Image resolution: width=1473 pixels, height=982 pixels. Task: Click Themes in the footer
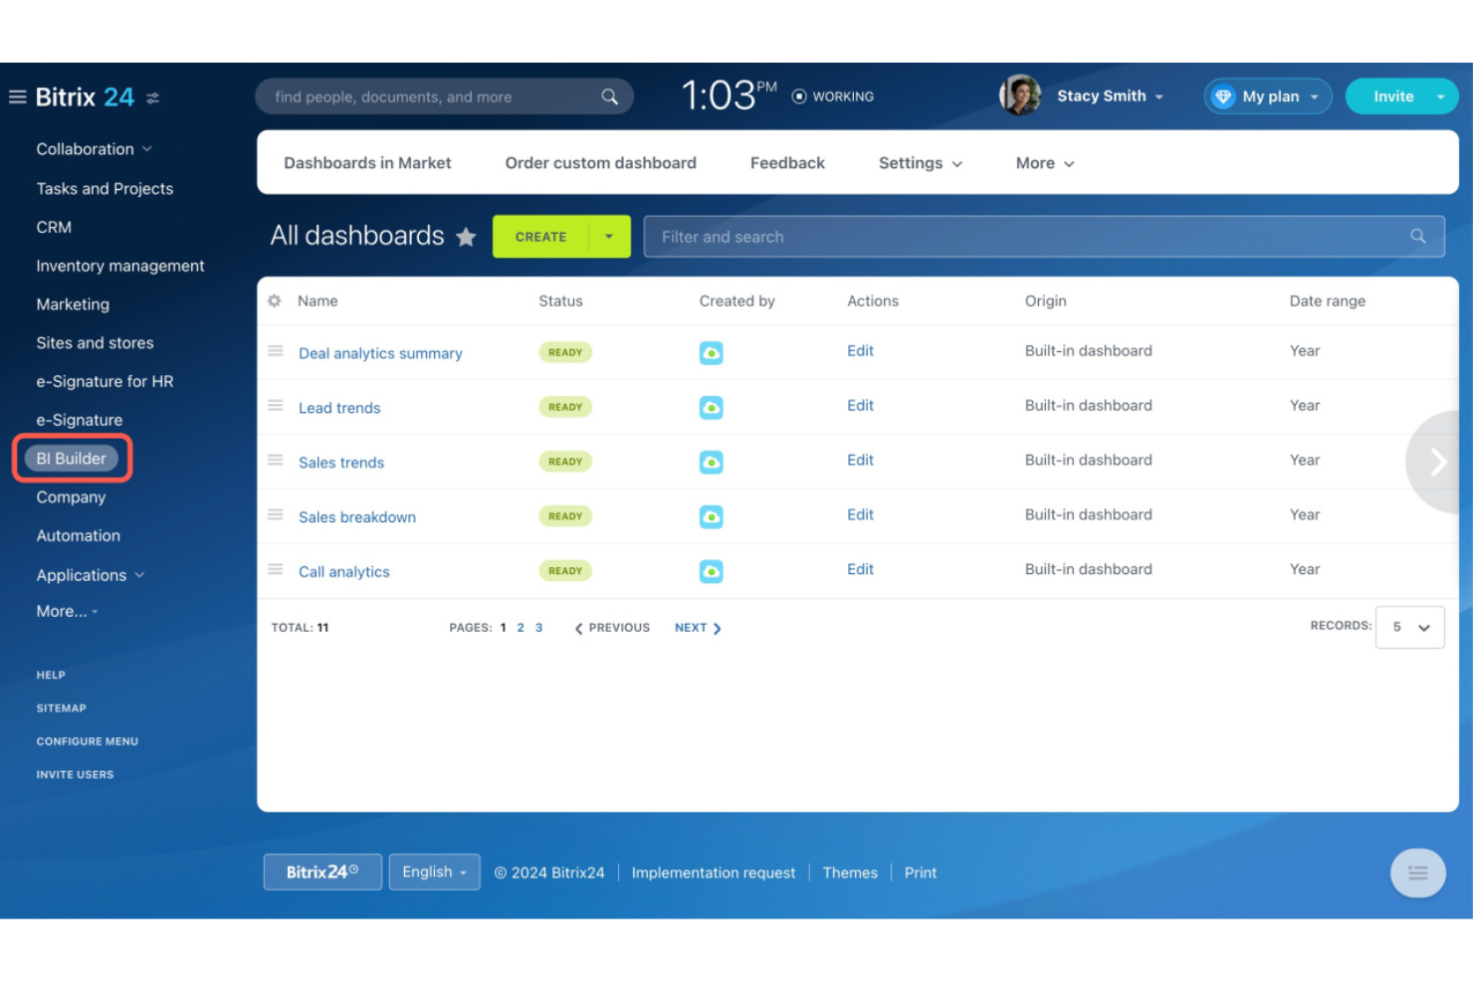click(850, 873)
